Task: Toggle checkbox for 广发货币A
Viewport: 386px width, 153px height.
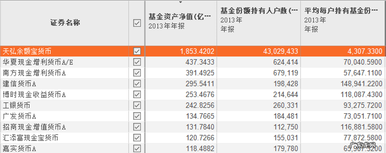Action: click(x=137, y=116)
